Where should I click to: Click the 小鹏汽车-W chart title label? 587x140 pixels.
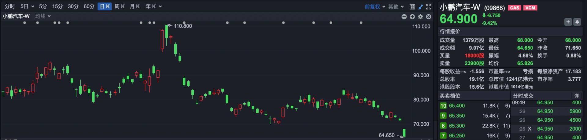[x=16, y=16]
